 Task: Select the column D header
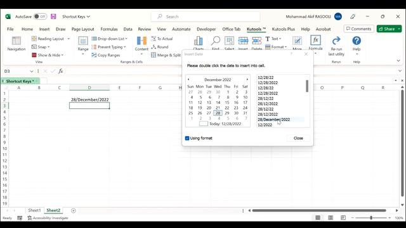click(x=89, y=87)
